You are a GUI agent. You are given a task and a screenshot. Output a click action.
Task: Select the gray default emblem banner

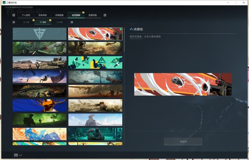point(39,34)
